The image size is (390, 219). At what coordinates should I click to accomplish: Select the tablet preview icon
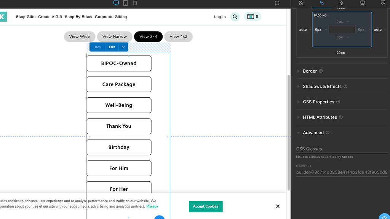[x=125, y=3]
